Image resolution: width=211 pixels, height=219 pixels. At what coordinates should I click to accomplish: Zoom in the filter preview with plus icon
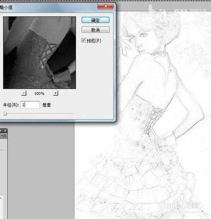[56, 93]
